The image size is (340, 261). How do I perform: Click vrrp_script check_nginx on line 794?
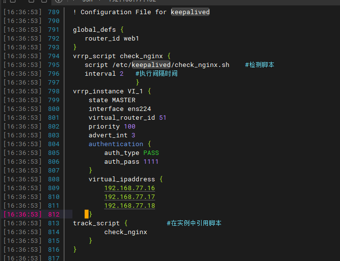[118, 56]
